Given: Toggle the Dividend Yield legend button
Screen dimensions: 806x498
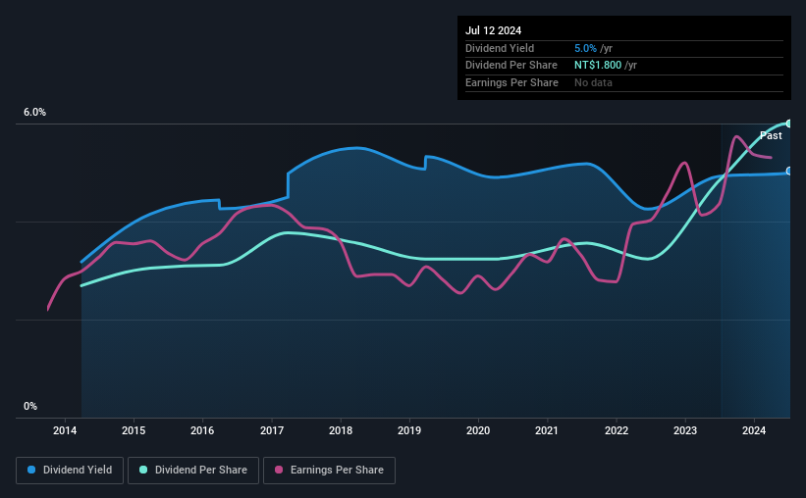Looking at the screenshot, I should (x=70, y=471).
